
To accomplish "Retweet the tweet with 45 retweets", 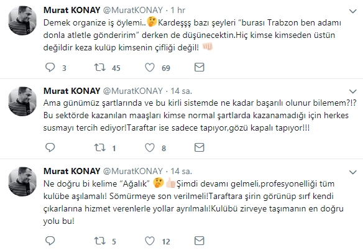I will pos(100,67).
